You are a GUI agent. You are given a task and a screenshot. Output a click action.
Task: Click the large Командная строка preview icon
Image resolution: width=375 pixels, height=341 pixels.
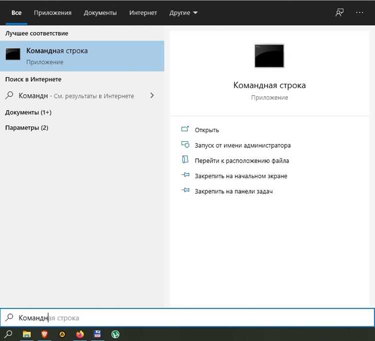coord(269,56)
